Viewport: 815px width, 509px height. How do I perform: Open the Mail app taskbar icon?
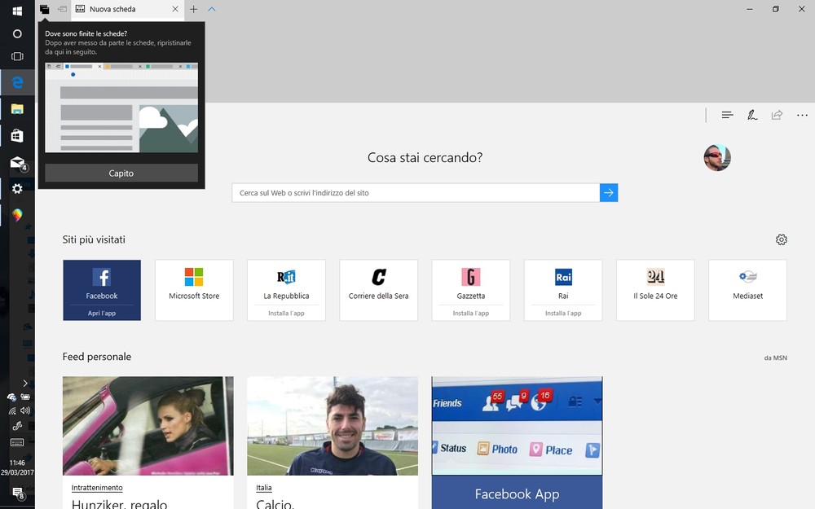tap(18, 163)
